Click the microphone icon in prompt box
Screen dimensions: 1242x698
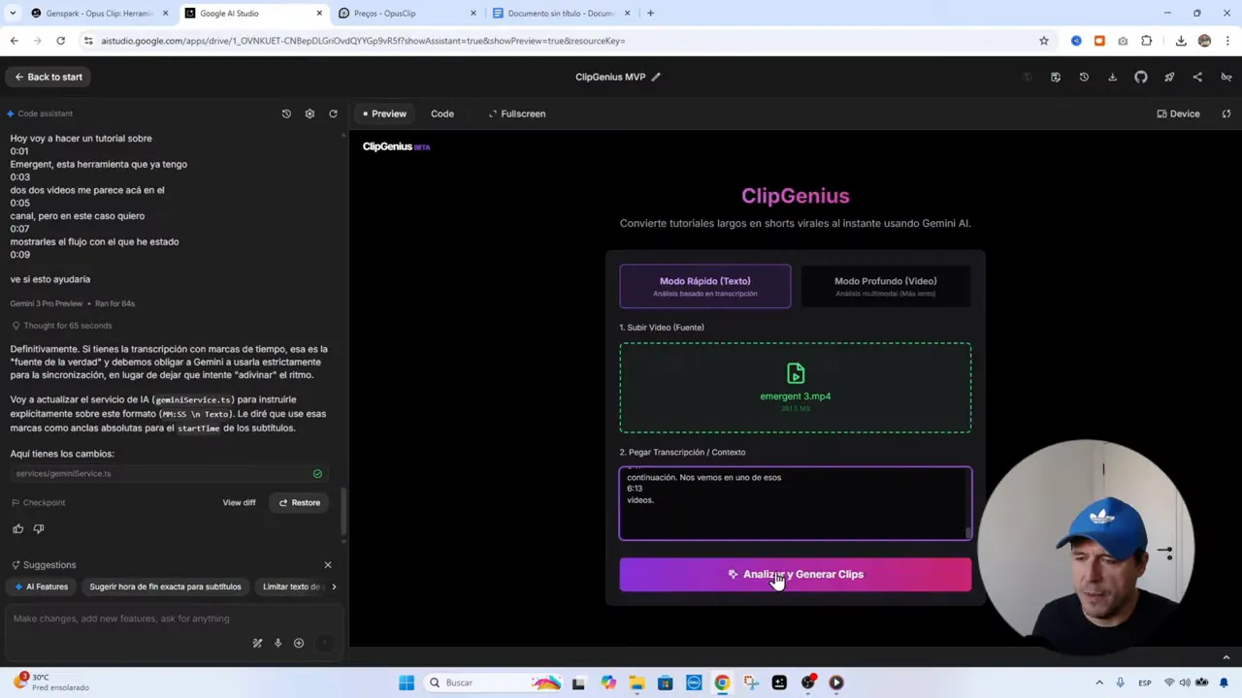(x=278, y=643)
